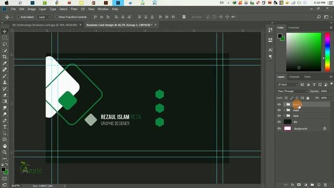Image resolution: width=334 pixels, height=188 pixels.
Task: Hide the selected top group layer
Action: pos(279,104)
